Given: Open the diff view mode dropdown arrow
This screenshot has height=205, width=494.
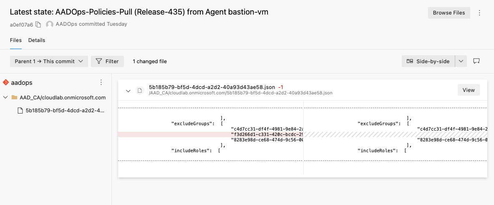Looking at the screenshot, I should tap(461, 61).
